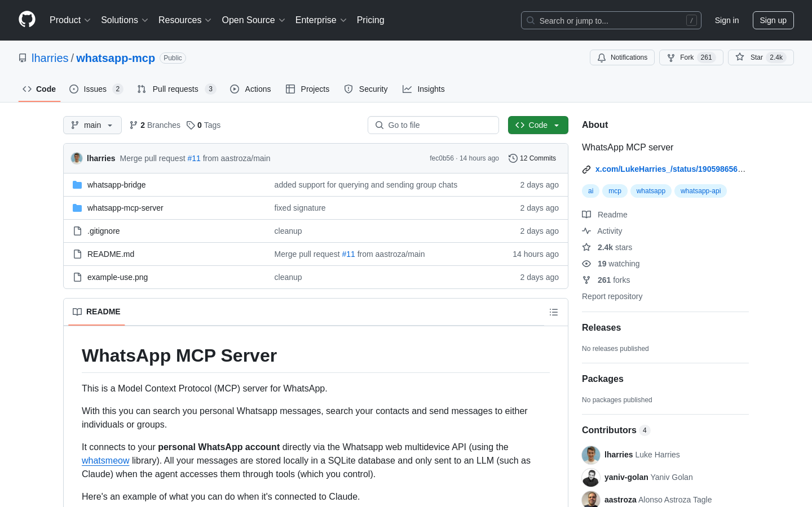The height and width of the screenshot is (507, 812).
Task: Select the mcp topic tag
Action: pyautogui.click(x=615, y=191)
